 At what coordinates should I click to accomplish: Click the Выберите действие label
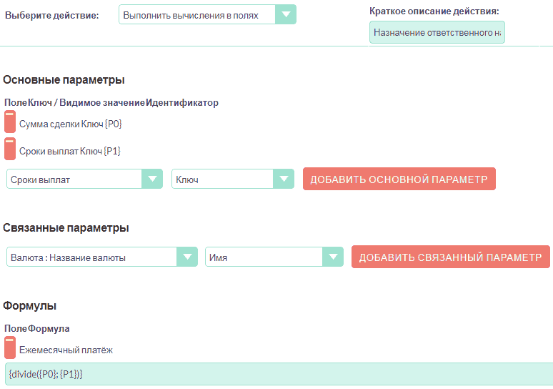(x=52, y=16)
